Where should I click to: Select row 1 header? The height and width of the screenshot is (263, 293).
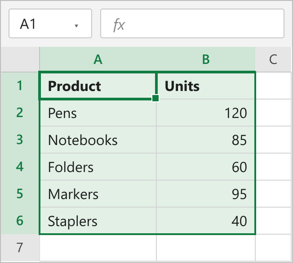[20, 86]
